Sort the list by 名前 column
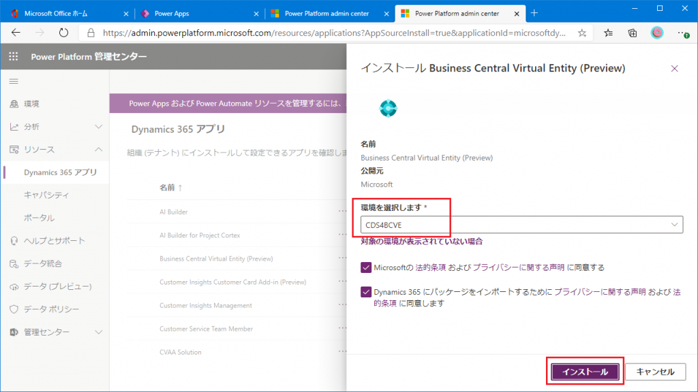Screen dimensions: 698x392 click(x=171, y=188)
